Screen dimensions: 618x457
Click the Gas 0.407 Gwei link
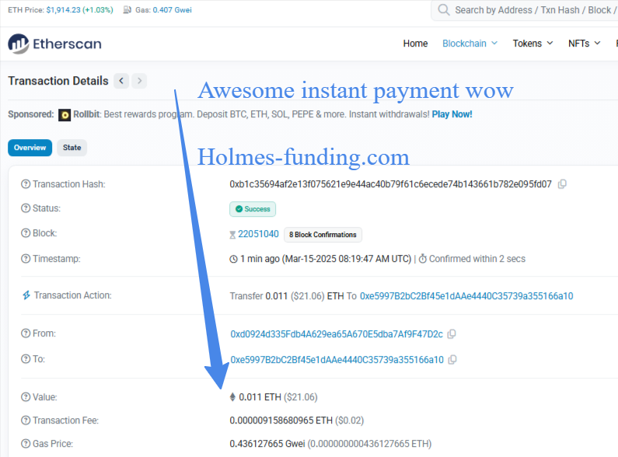point(173,10)
